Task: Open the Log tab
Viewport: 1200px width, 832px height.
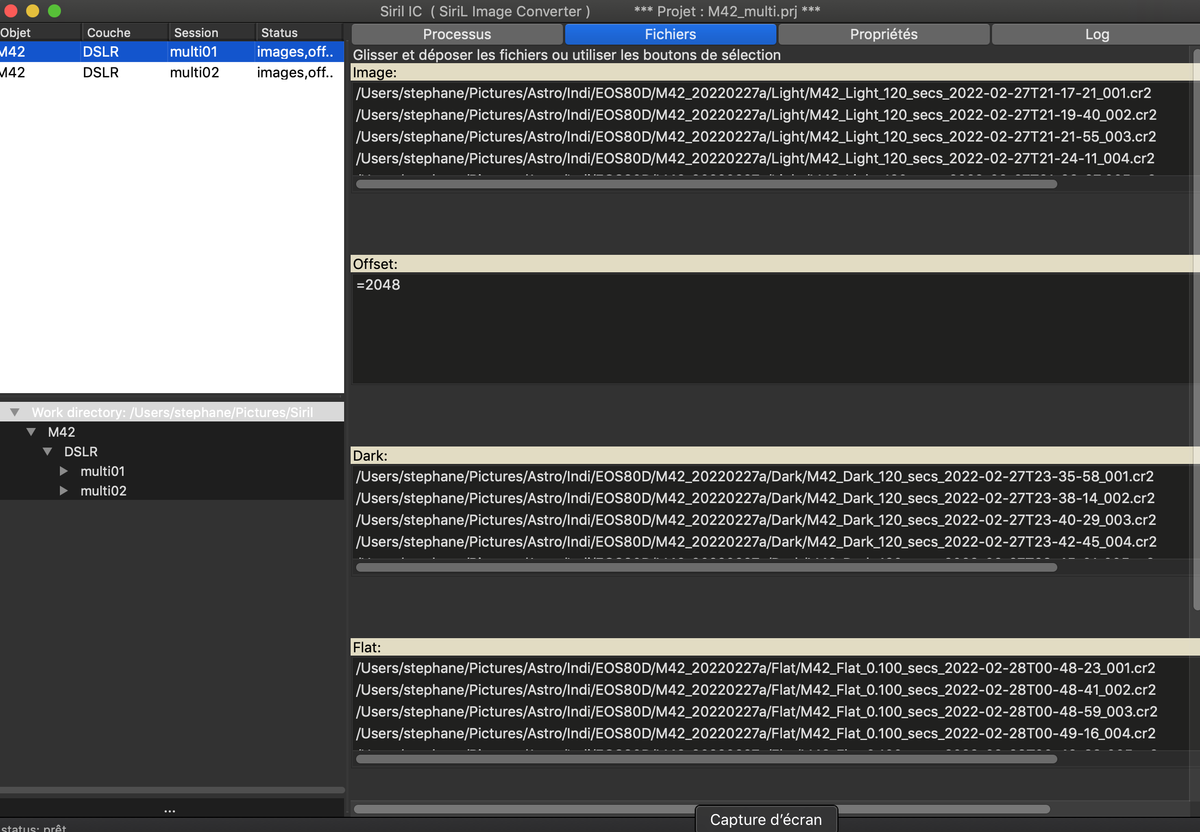Action: 1096,34
